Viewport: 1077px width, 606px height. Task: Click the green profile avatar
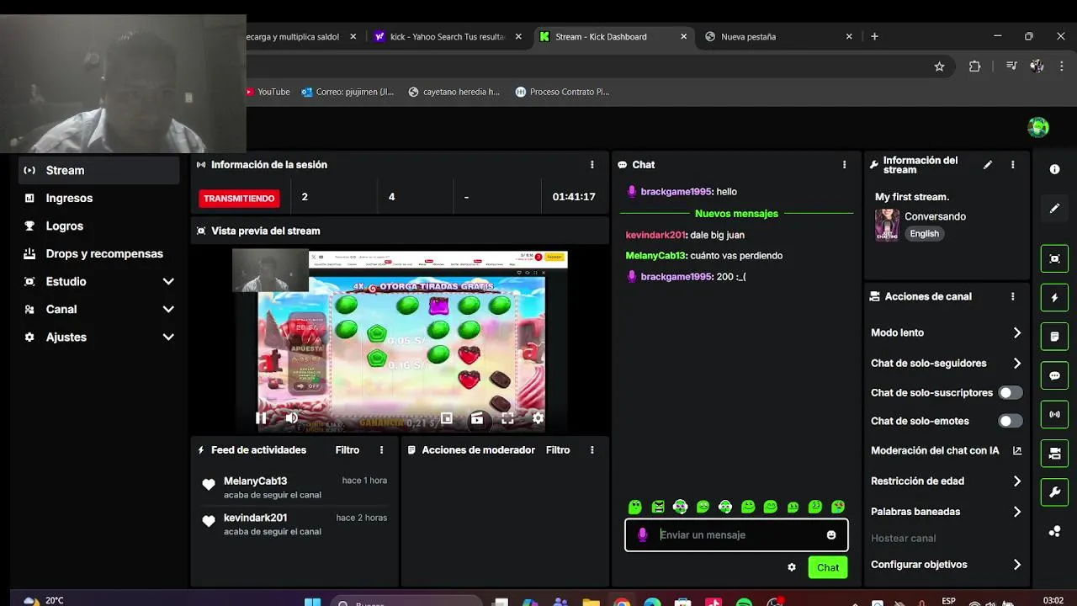coord(1038,127)
